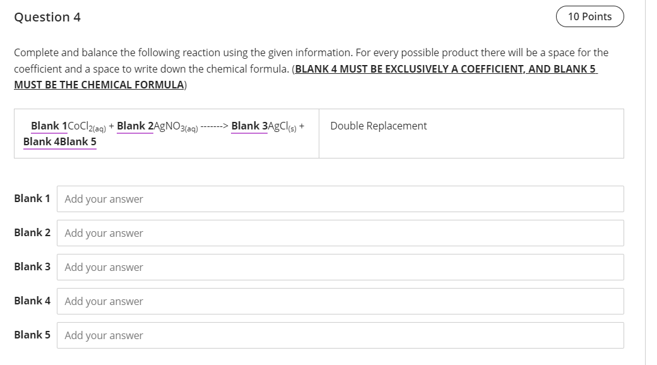Screen dimensions: 657x365
Task: Click the 10 Points badge
Action: pyautogui.click(x=589, y=17)
